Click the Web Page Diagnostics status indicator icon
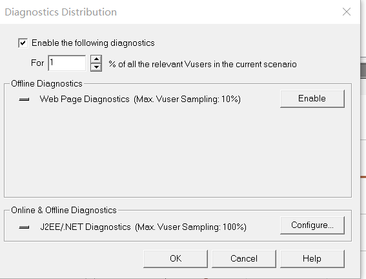366x279 pixels. 24,99
